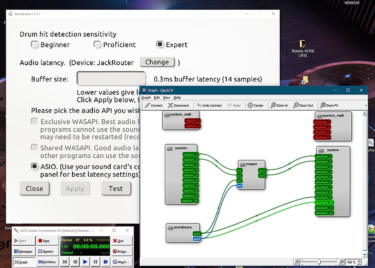Select Exclusive WASAPI audio API option

pyautogui.click(x=35, y=121)
